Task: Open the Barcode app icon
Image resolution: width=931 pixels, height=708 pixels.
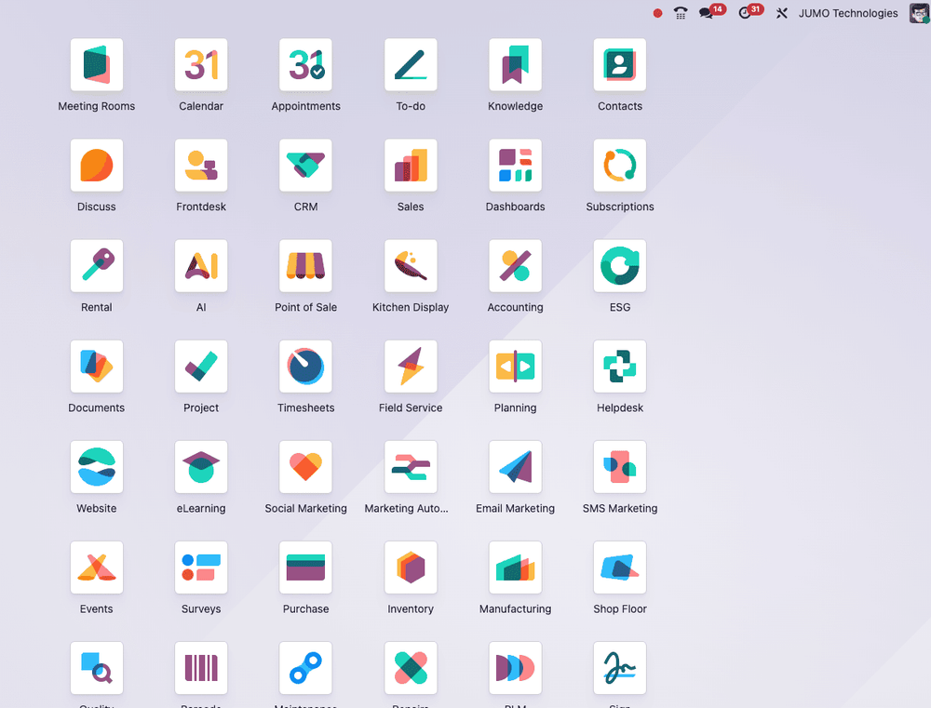Action: 201,668
